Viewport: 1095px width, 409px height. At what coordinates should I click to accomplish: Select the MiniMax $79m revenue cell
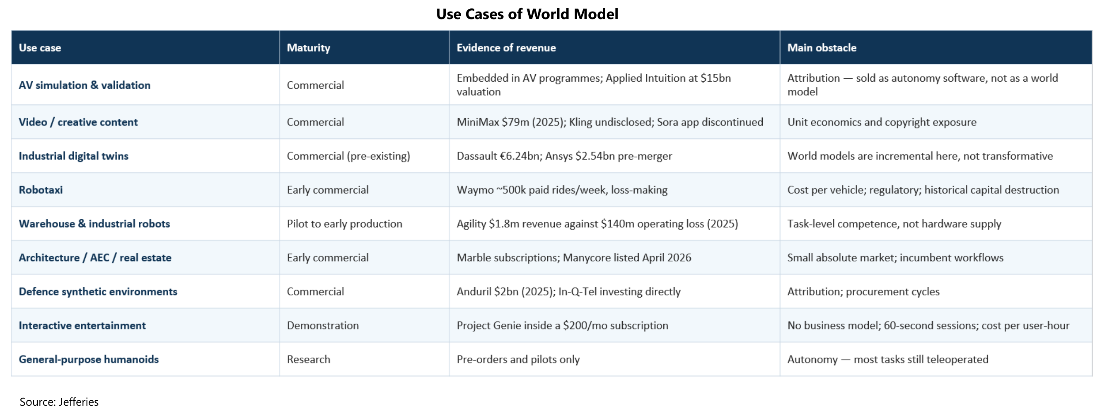tap(610, 122)
